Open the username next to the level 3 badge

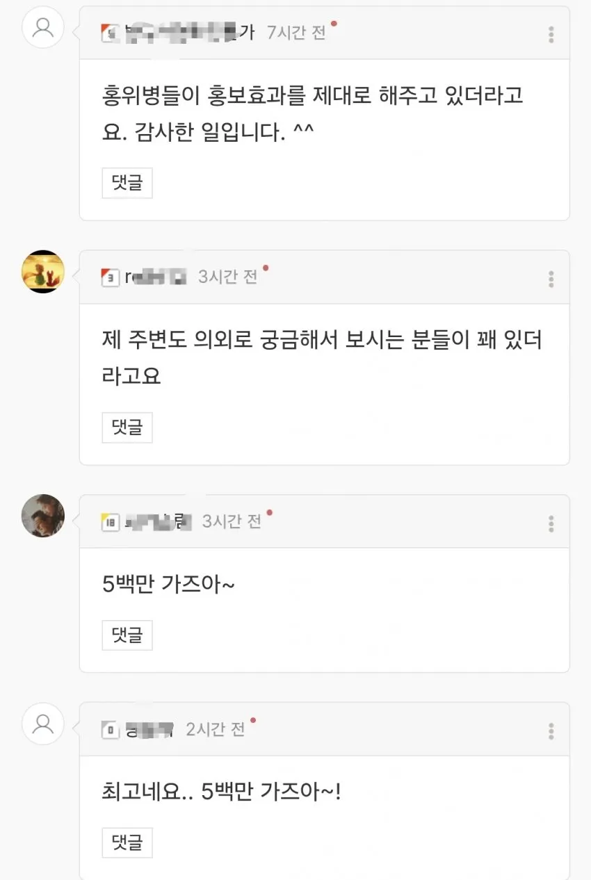coord(156,277)
